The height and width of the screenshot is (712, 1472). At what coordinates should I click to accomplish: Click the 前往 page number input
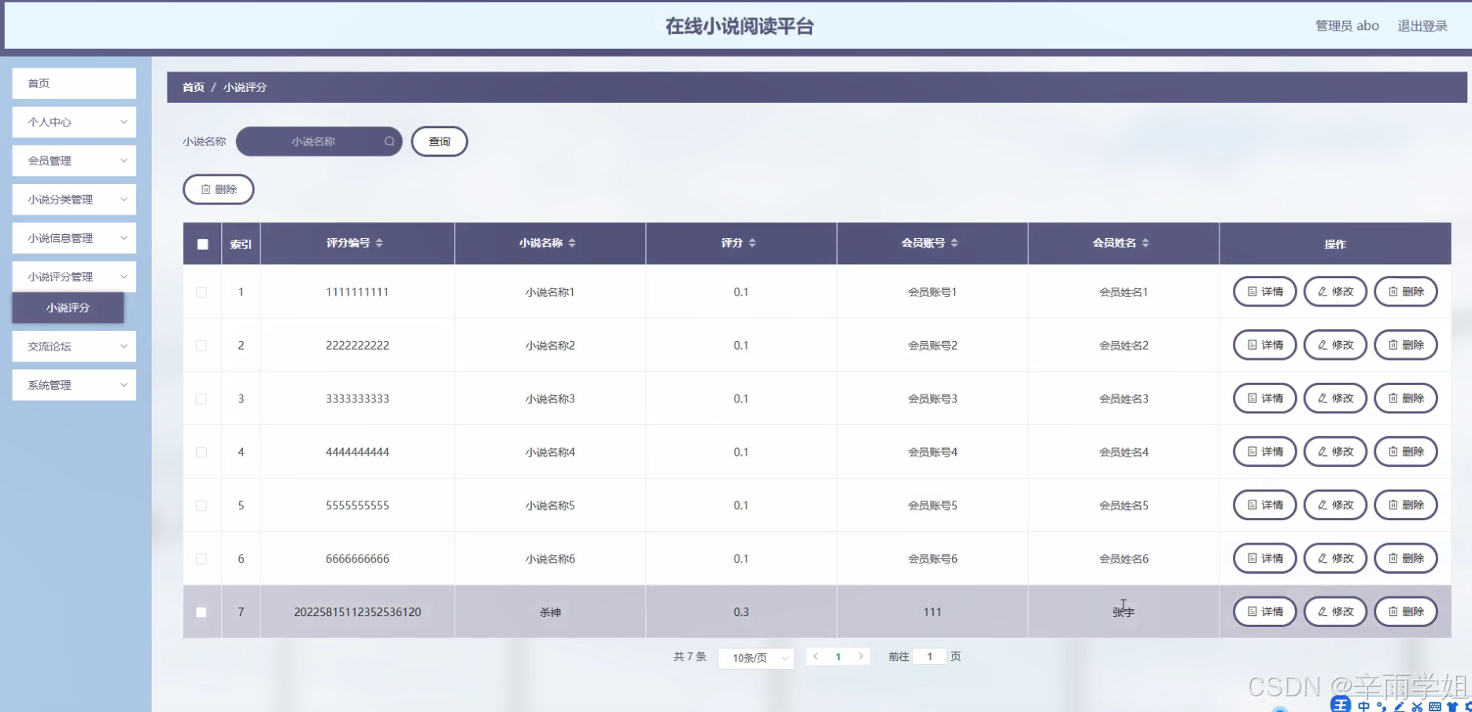tap(929, 656)
